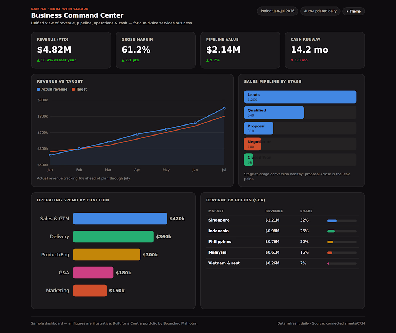Screen dimensions: 396x333
Task: Click the $420k spend value
Action: tap(177, 219)
